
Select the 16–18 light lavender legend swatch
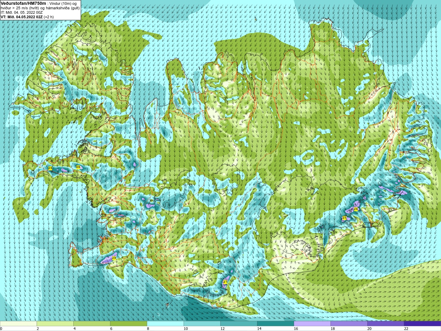(x=312, y=324)
